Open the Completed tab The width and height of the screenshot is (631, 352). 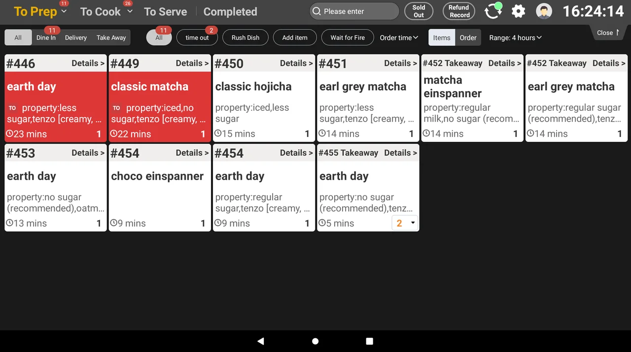coord(230,11)
